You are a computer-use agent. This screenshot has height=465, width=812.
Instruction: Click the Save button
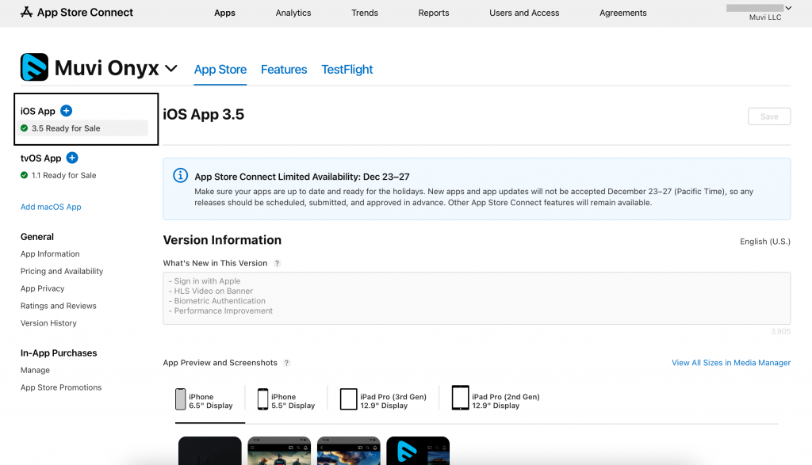click(x=768, y=116)
